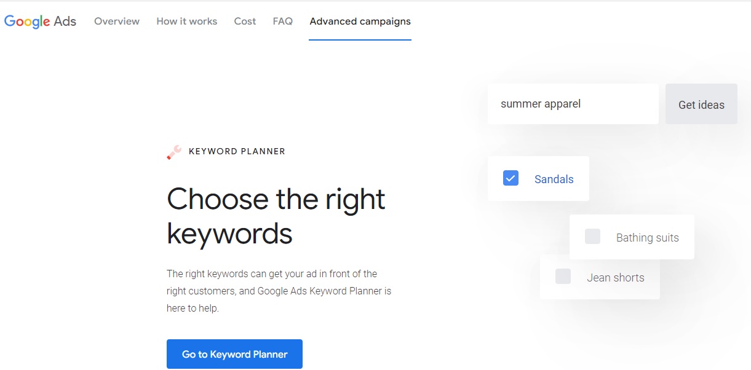Click the Sandals keyword label
This screenshot has width=751, height=370.
pos(554,179)
